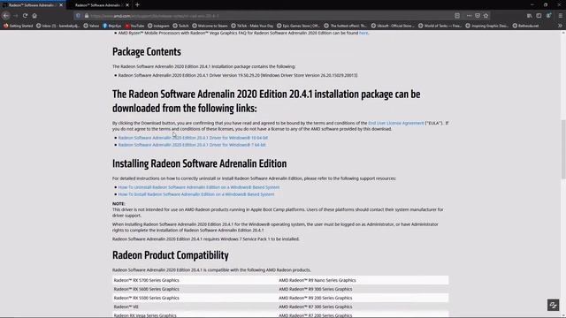The height and width of the screenshot is (318, 566).
Task: Open Firefox account icon
Action: [548, 16]
